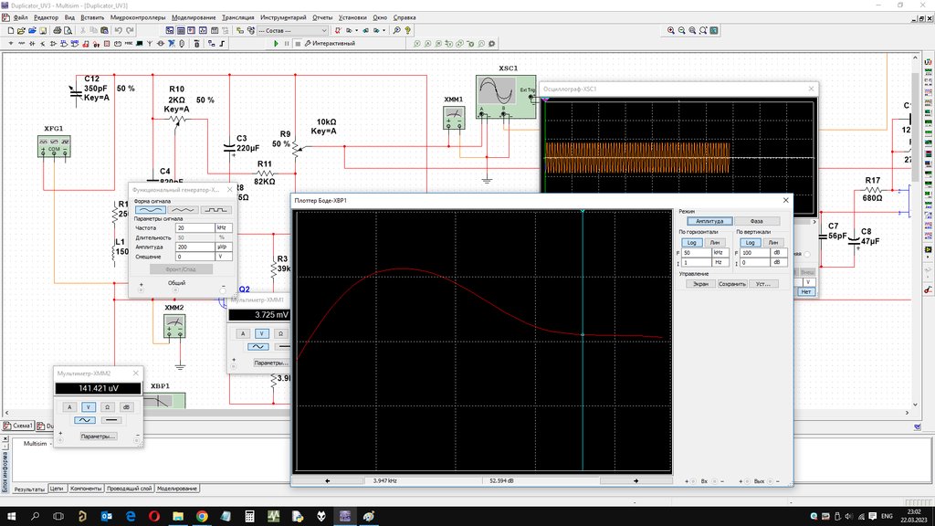Choose the square waveform in the function generator
Viewport: 935px width, 526px height.
click(x=215, y=210)
